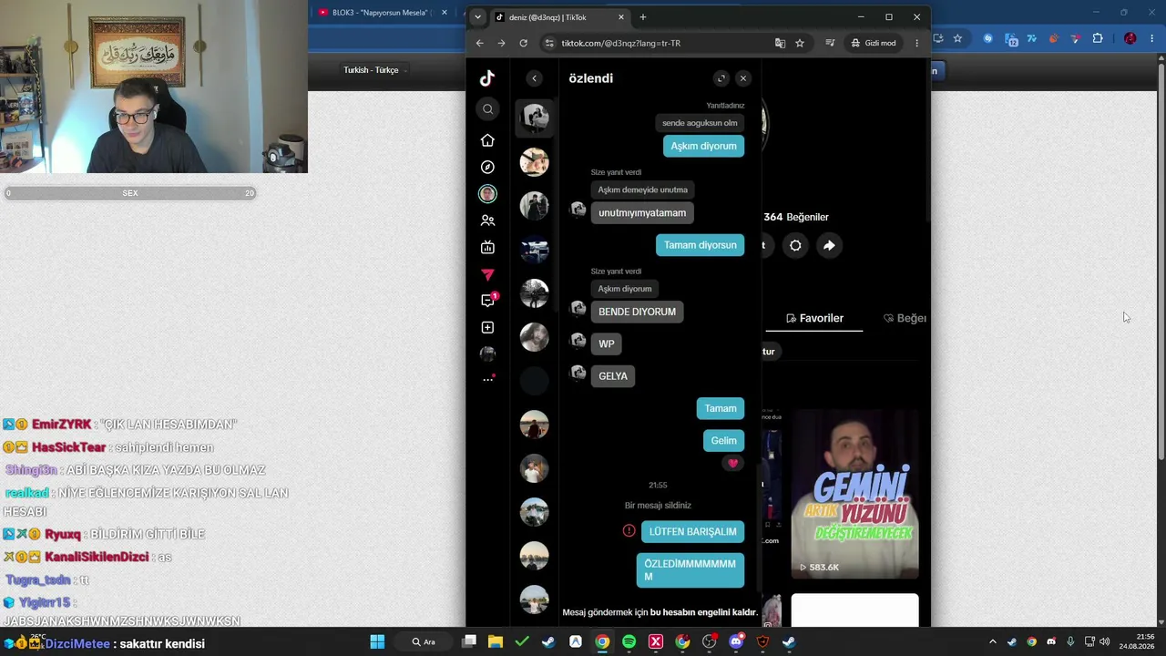Open the media control icon in incognito toolbar
Image resolution: width=1166 pixels, height=656 pixels.
[830, 43]
